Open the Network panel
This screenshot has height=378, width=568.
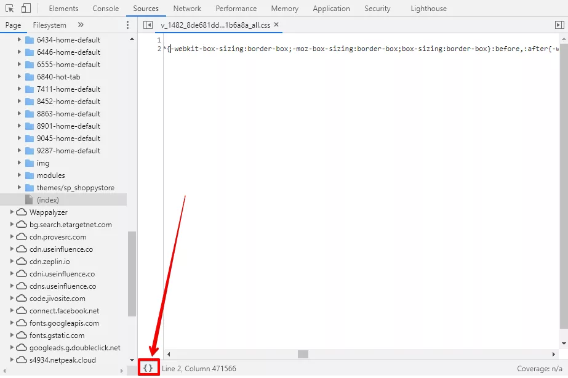[x=187, y=9]
